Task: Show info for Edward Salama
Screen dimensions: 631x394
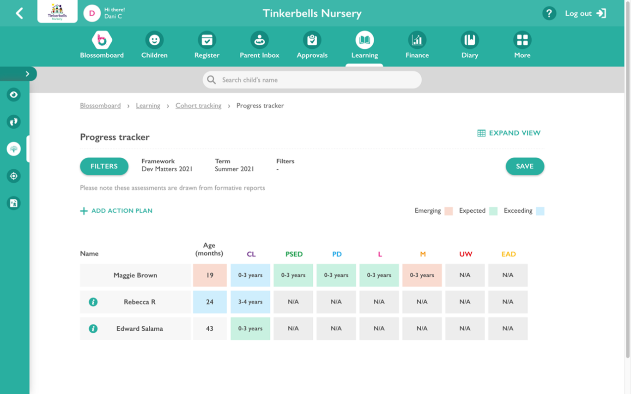Action: [93, 328]
